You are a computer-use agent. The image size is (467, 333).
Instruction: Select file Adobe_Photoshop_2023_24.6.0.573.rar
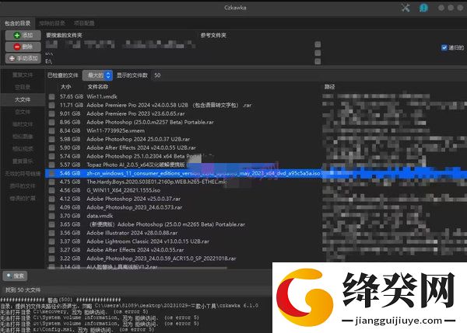[x=135, y=207]
